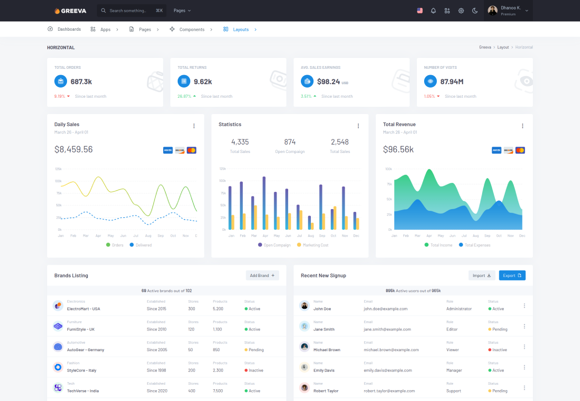
Task: Toggle the Open Compaign legend entry
Action: point(274,245)
